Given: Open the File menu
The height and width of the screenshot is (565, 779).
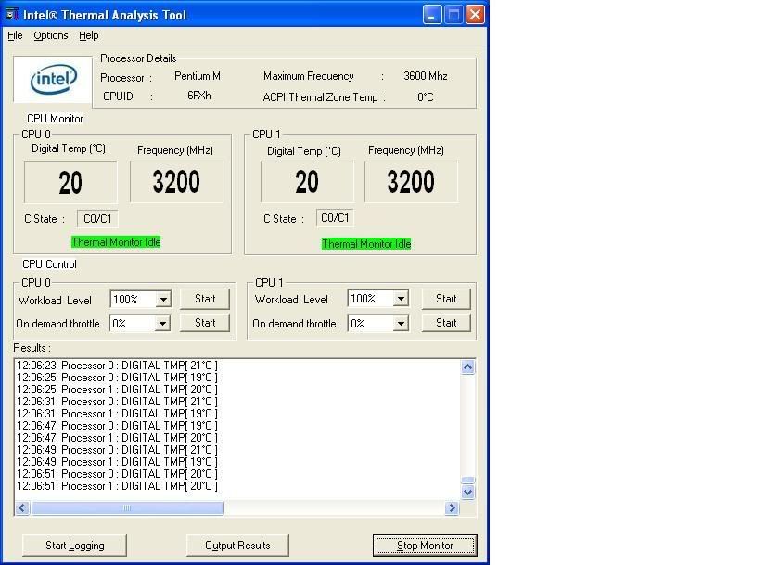Looking at the screenshot, I should coord(15,36).
